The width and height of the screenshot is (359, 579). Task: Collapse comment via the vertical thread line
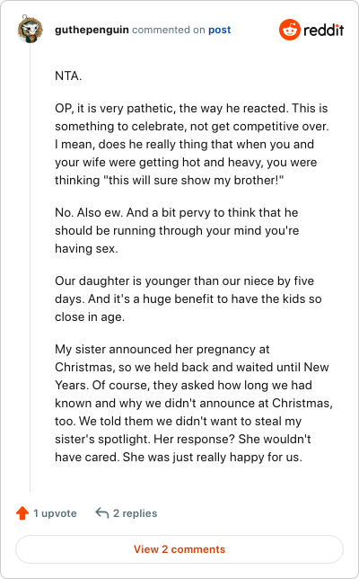click(x=30, y=268)
